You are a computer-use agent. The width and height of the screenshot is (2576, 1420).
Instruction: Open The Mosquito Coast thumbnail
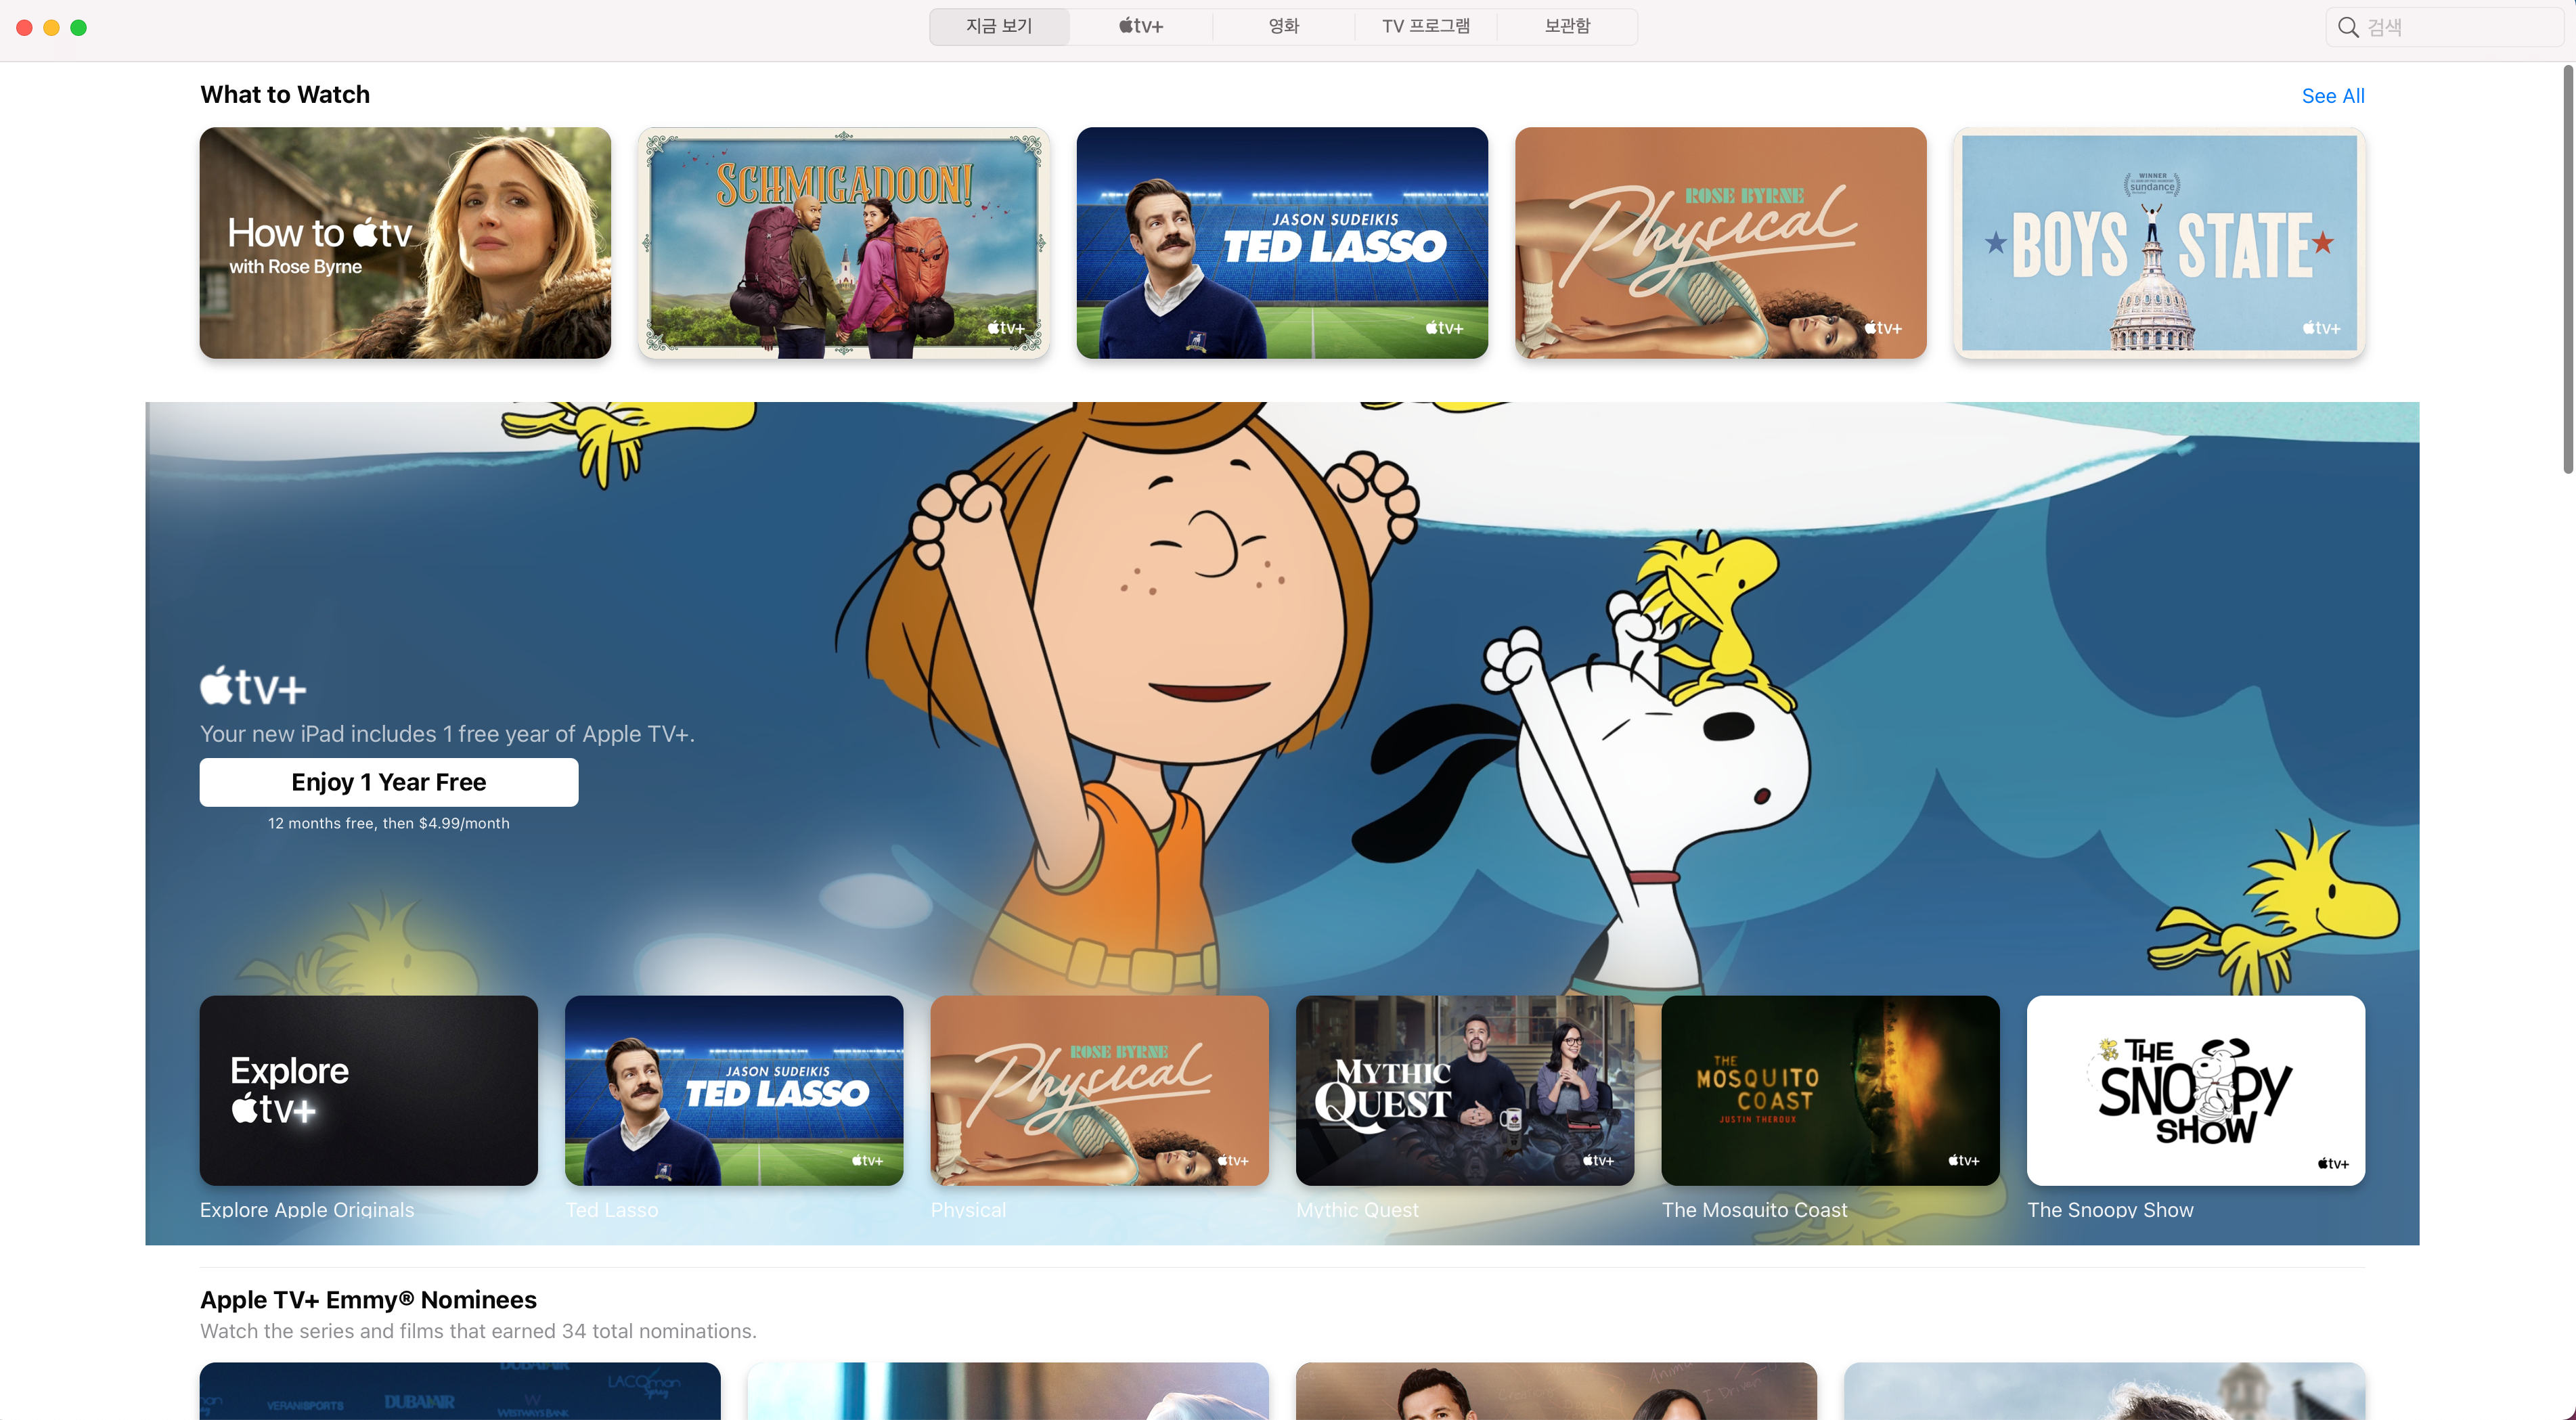1829,1090
